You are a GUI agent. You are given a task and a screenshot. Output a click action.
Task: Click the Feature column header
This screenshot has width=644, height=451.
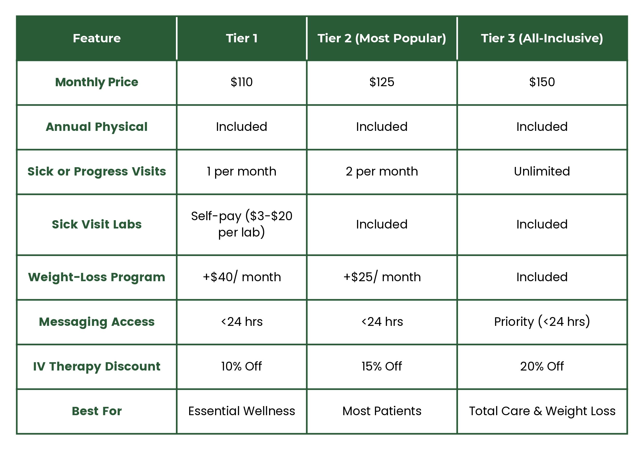pos(97,38)
